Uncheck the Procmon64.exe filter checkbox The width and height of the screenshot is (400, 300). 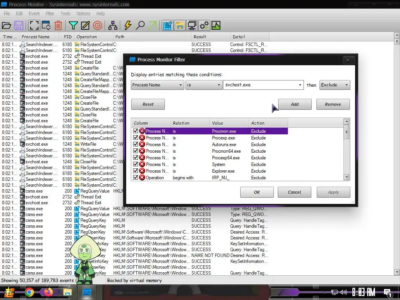(136, 151)
